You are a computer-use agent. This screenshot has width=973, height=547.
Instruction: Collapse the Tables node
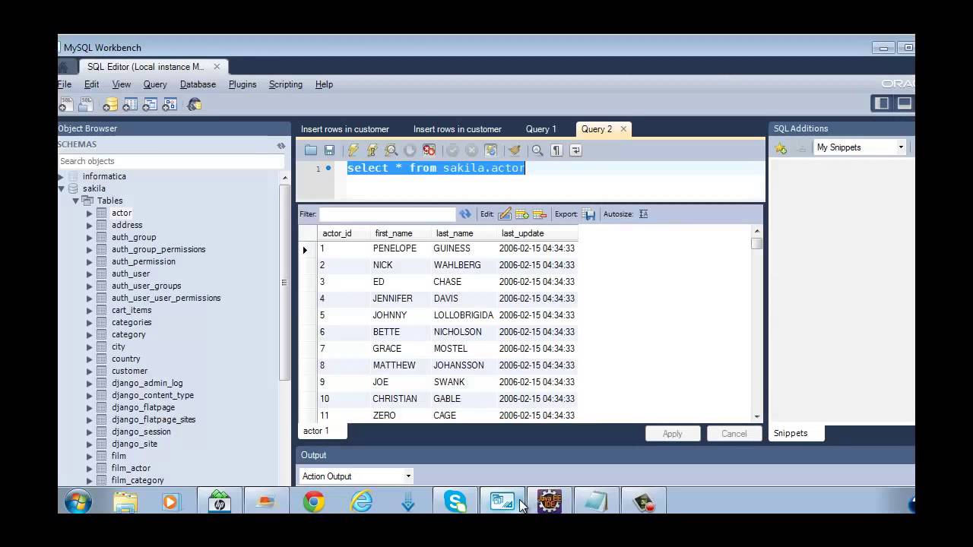coord(75,201)
